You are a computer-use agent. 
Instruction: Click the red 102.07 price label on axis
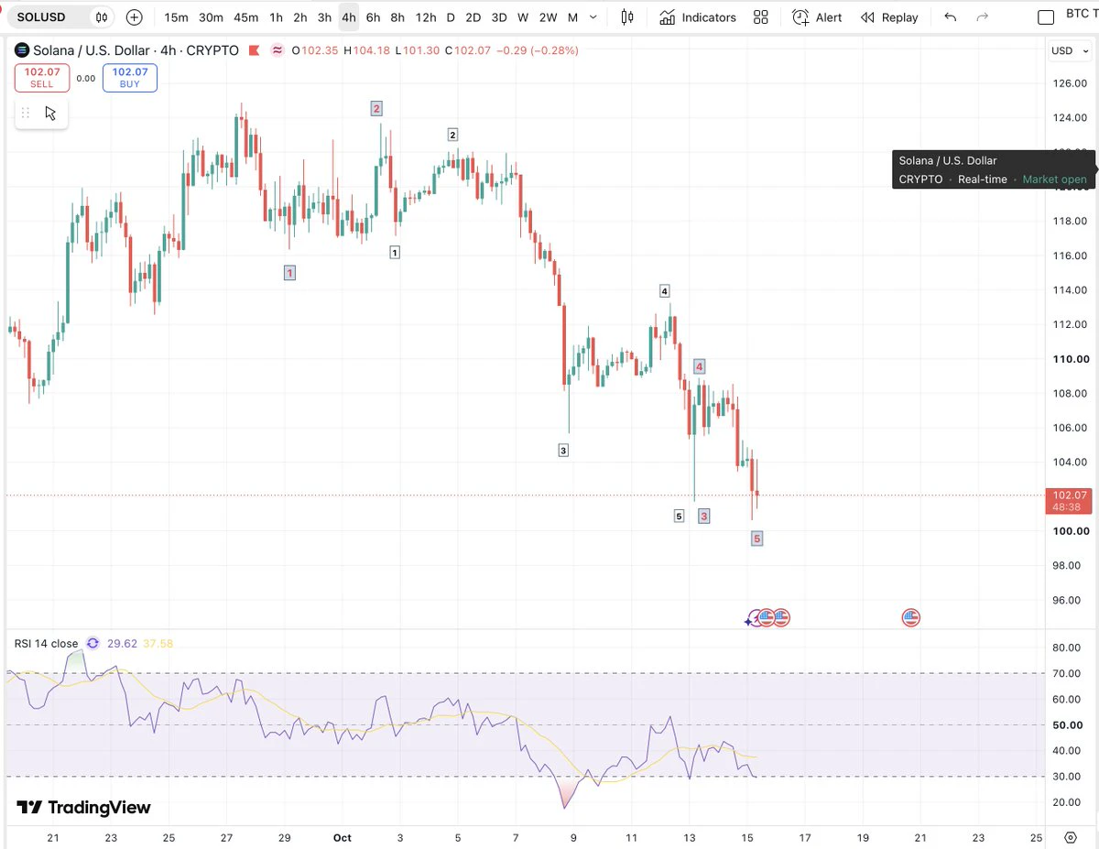[x=1069, y=500]
